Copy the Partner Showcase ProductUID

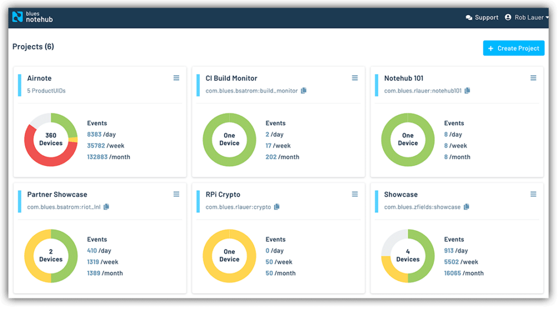pos(106,206)
